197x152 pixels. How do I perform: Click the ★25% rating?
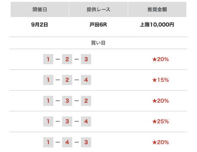point(160,121)
